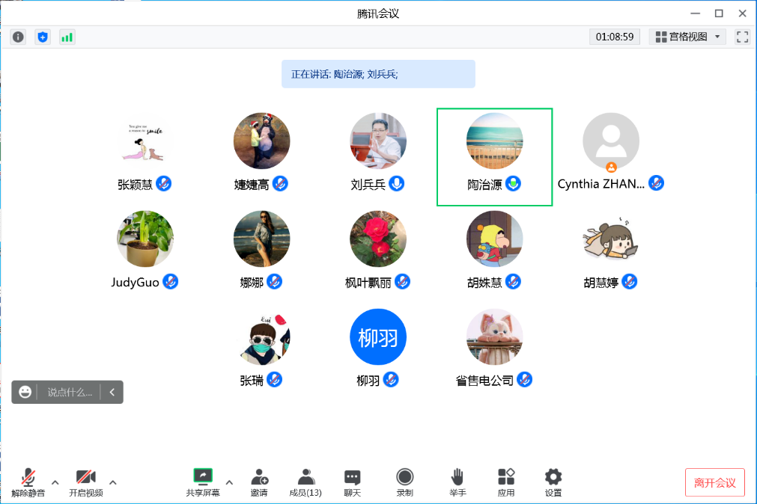
Task: Start screen sharing with 共享屏幕
Action: tap(203, 482)
